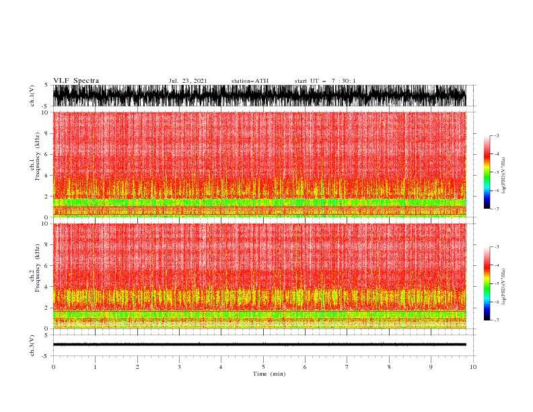Click time axis tick label "2"
This screenshot has width=533, height=412.
(x=137, y=367)
